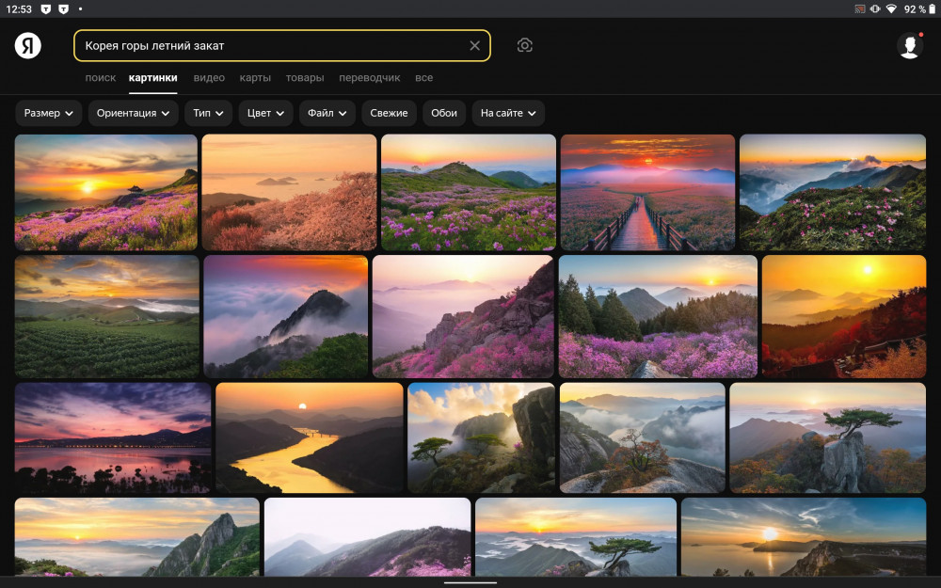Open image of pink lake reflection at dusk
941x588 pixels.
pos(113,438)
